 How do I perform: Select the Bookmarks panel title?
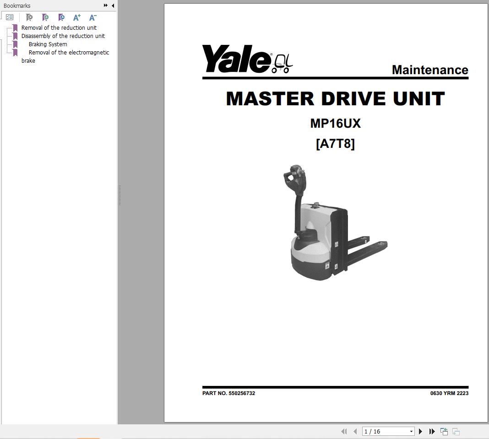coord(17,5)
